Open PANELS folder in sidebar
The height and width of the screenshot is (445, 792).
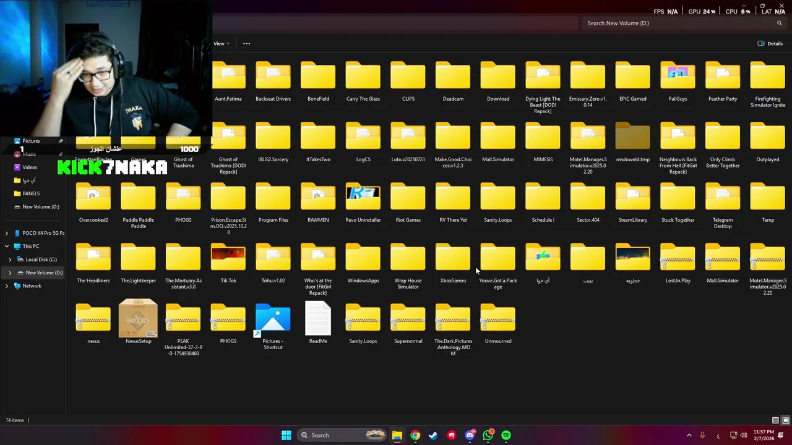point(31,193)
